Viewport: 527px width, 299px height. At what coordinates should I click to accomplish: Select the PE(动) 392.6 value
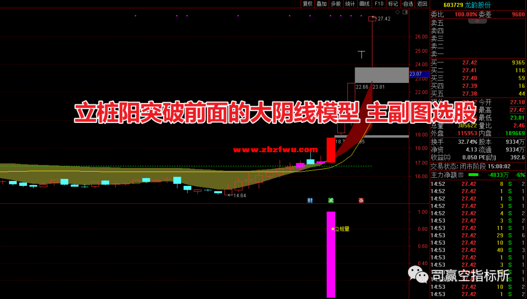click(x=518, y=157)
